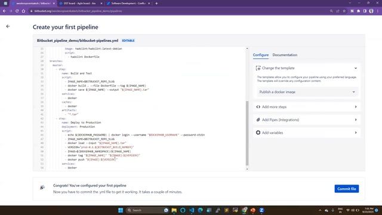Screen dimensions: 382x215
Task: Click the 'name: Build and Test' line
Action: 77,73
